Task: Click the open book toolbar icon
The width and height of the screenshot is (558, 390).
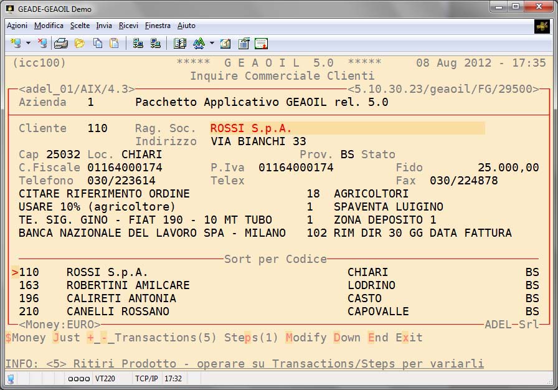Action: [180, 43]
